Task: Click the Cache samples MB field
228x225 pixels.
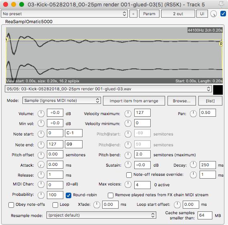Action: point(205,215)
